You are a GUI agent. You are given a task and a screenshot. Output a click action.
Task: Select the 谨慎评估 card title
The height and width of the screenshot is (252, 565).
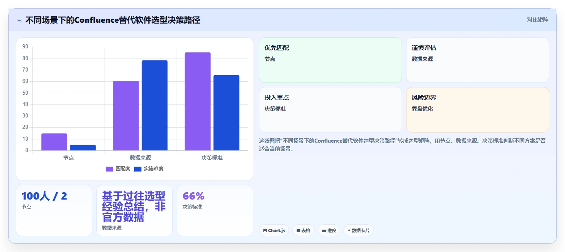click(x=424, y=48)
